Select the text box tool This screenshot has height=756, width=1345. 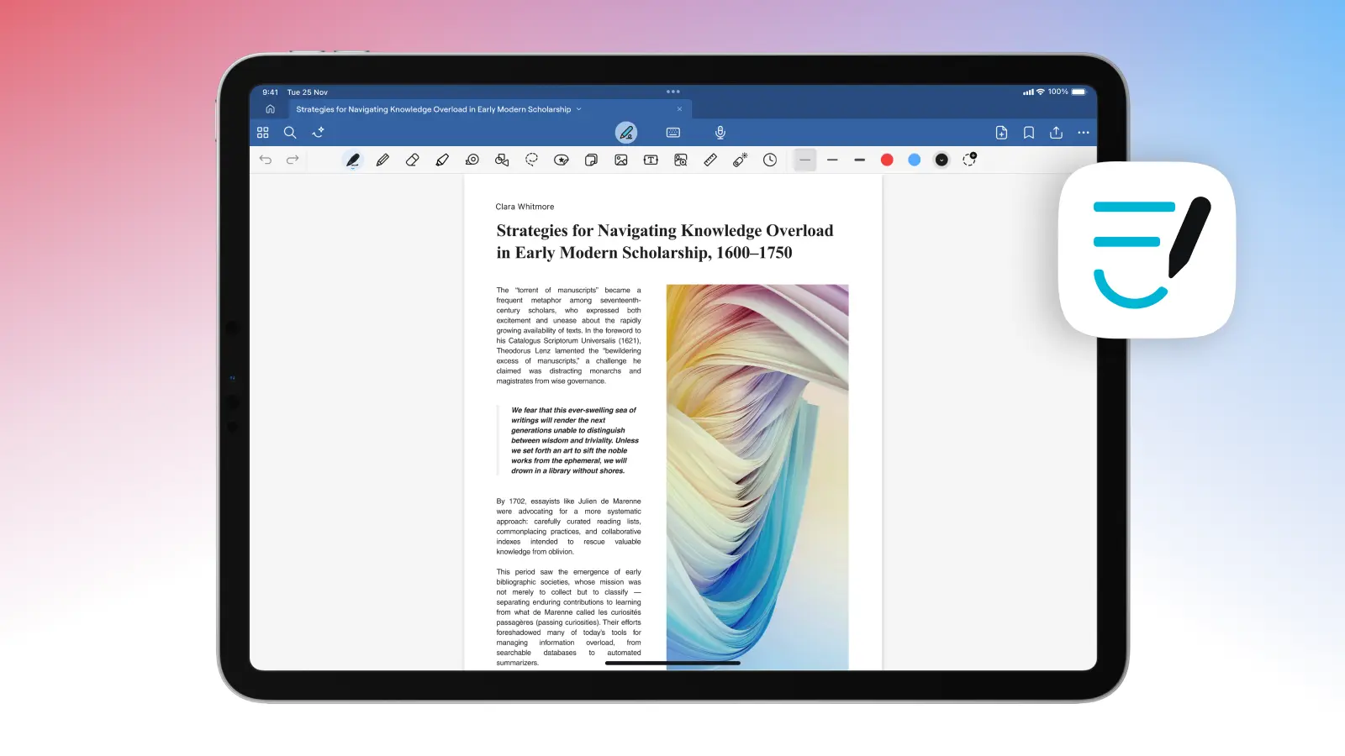point(651,160)
